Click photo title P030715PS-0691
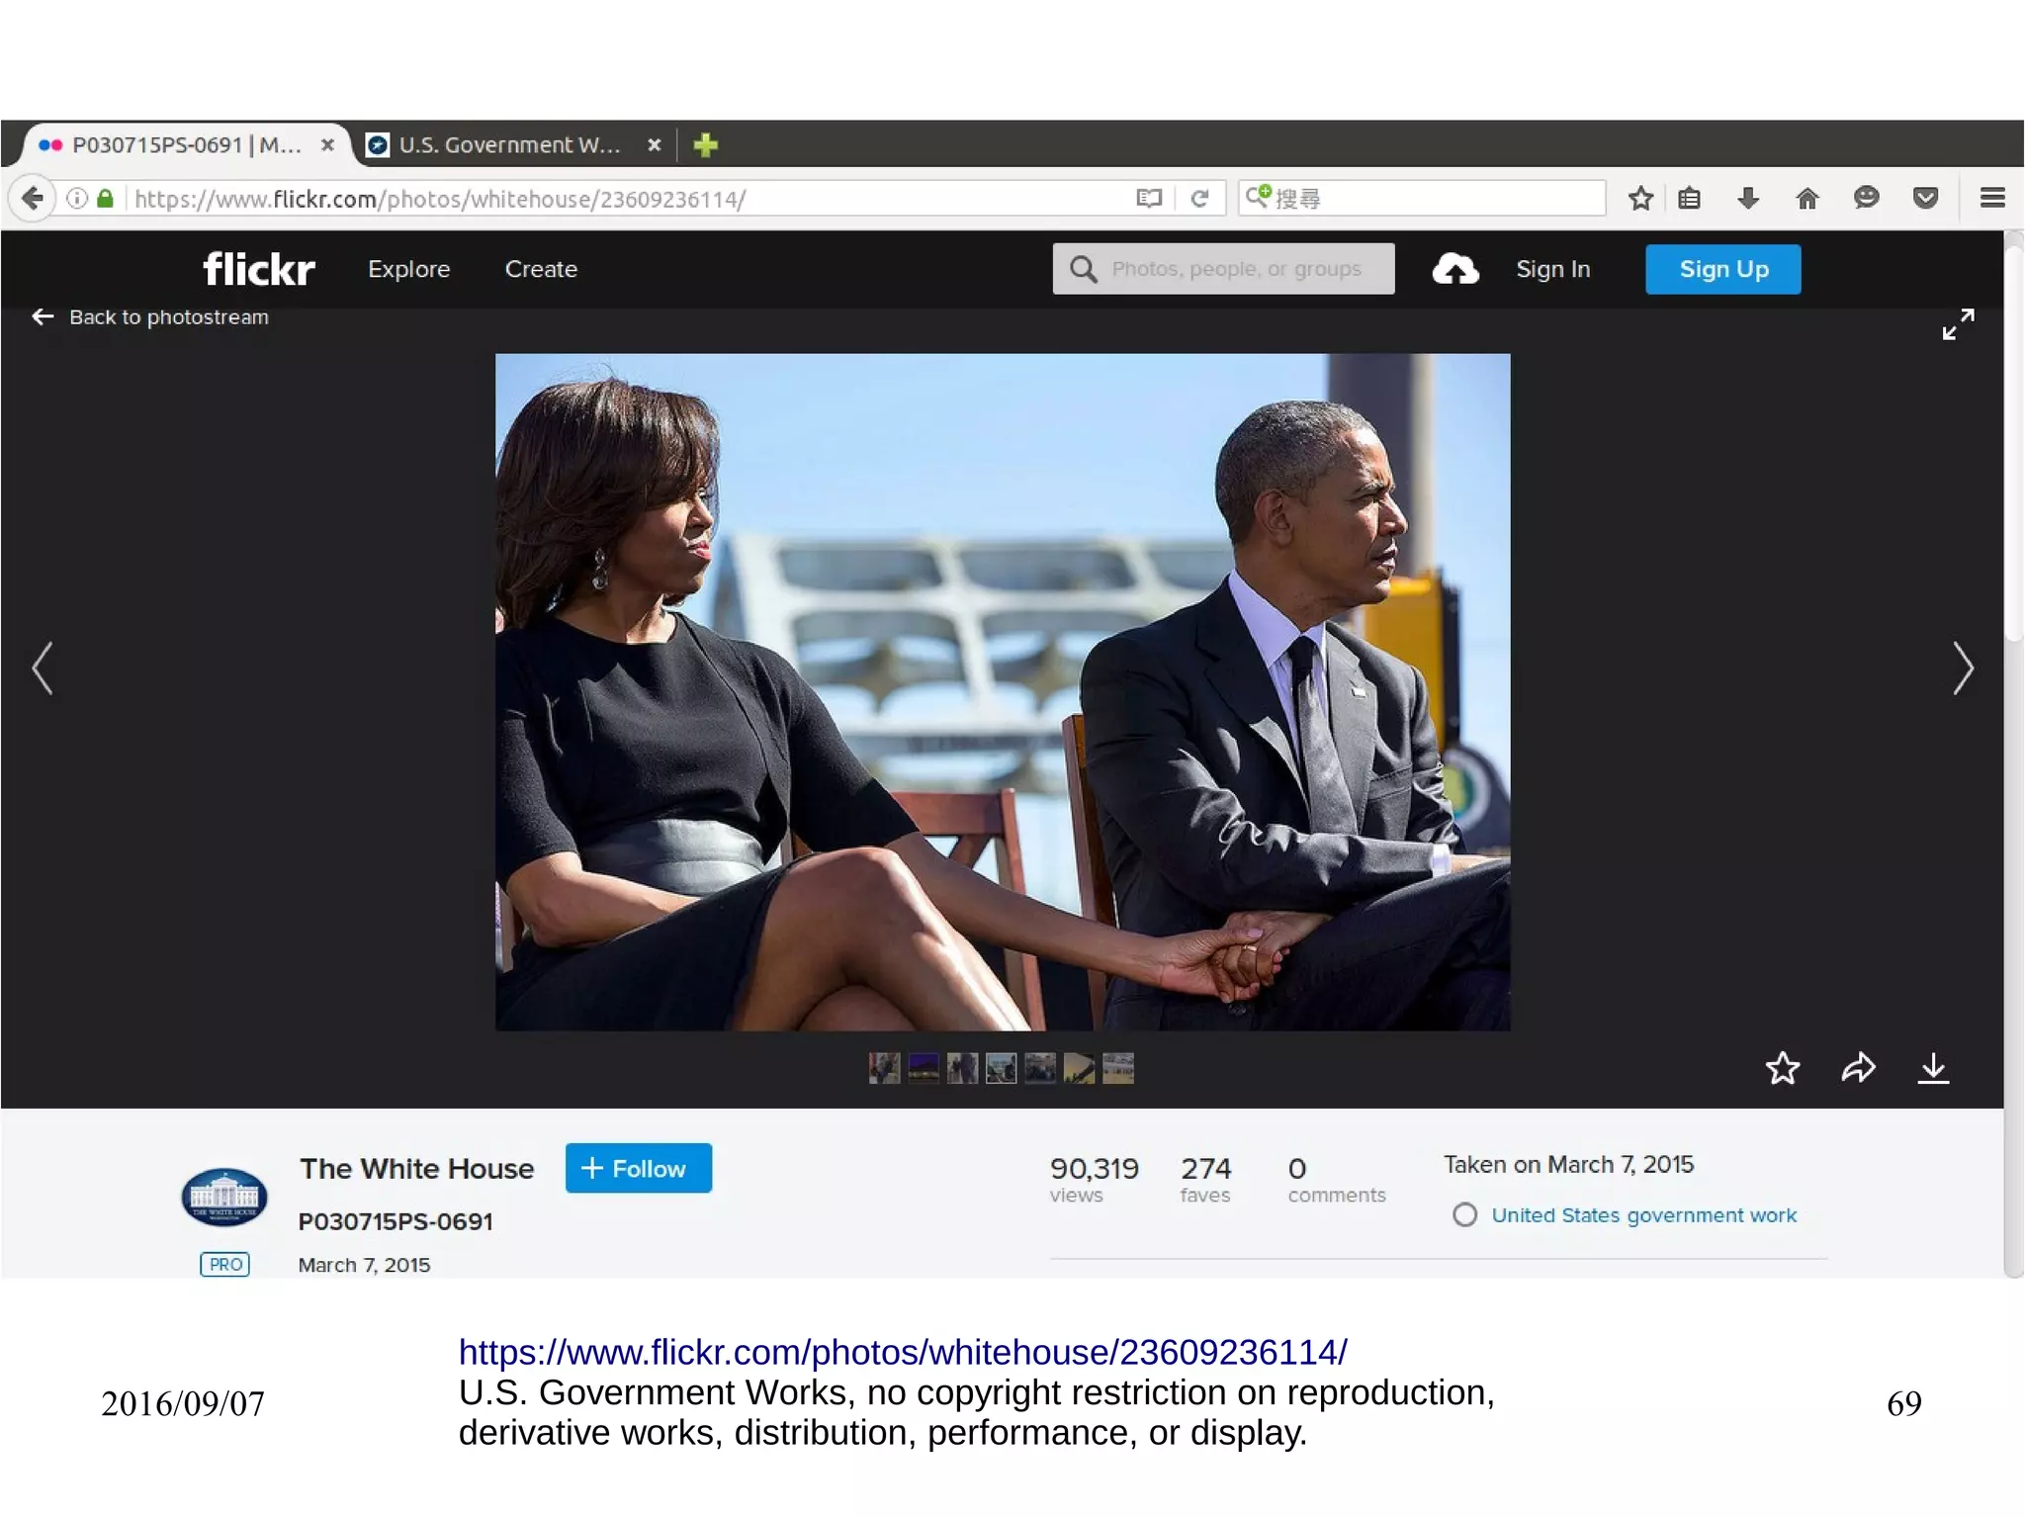The height and width of the screenshot is (1518, 2025). pyautogui.click(x=396, y=1221)
